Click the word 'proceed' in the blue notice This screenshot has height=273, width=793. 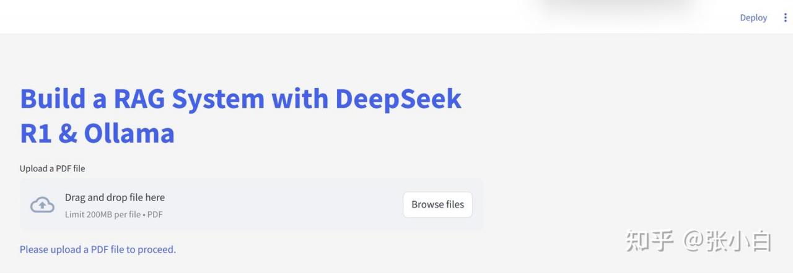point(156,250)
